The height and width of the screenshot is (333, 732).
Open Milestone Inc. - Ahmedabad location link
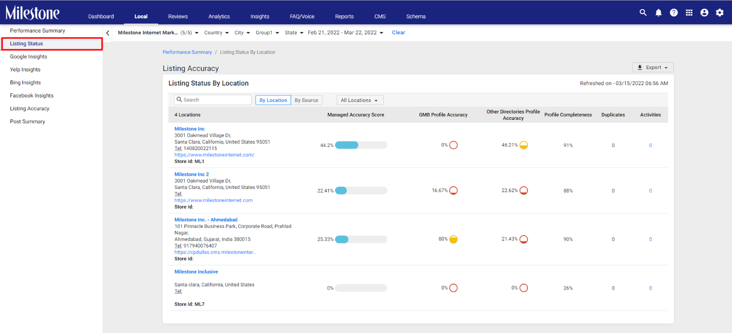tap(206, 220)
